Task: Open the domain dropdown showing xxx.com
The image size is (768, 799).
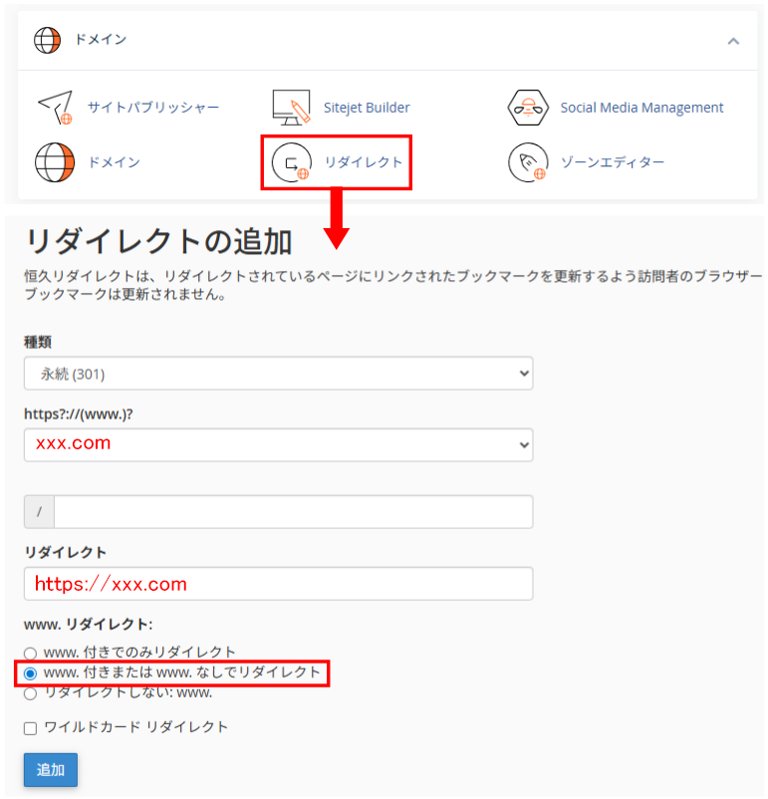Action: (x=278, y=445)
